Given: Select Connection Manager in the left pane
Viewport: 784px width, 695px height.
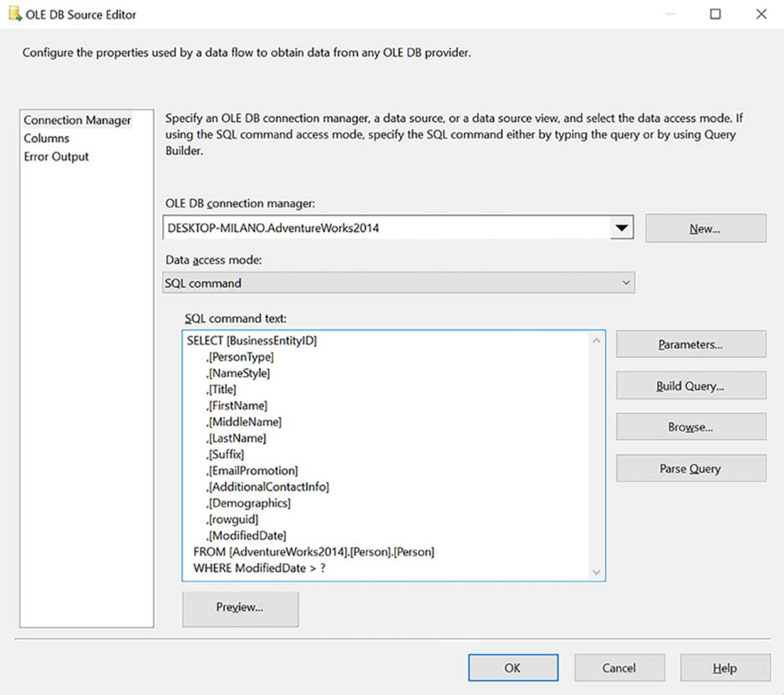Looking at the screenshot, I should [x=77, y=120].
